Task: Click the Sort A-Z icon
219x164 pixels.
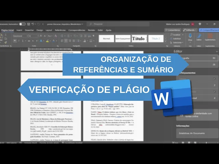Action: coord(89,36)
